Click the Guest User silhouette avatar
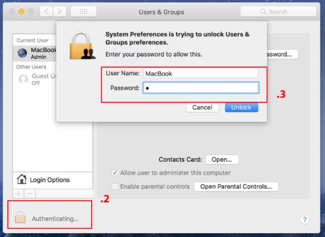 point(23,79)
